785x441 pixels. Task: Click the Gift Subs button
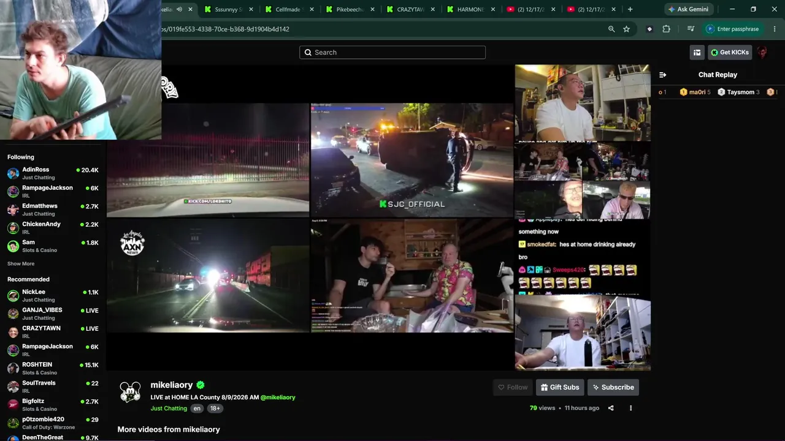pos(560,387)
